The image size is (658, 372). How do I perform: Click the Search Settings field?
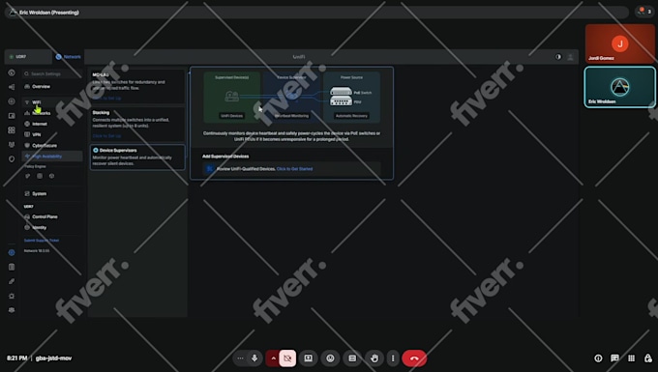pyautogui.click(x=52, y=73)
